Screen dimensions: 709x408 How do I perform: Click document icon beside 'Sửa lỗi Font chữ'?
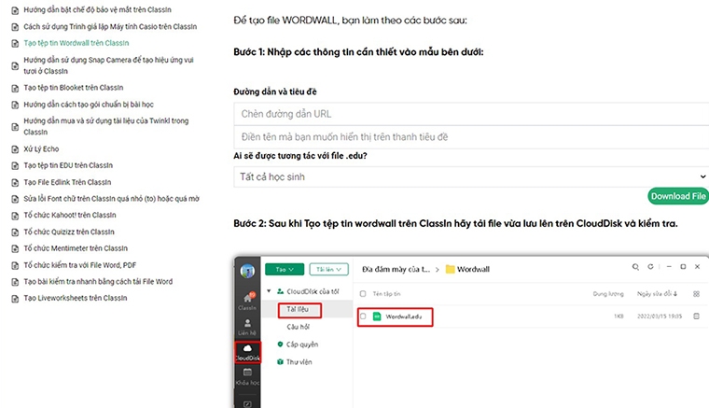pyautogui.click(x=15, y=199)
